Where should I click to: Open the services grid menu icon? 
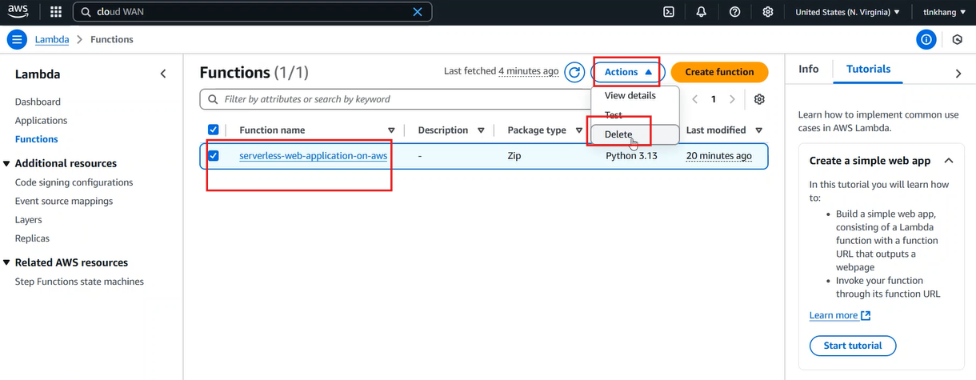[x=55, y=12]
